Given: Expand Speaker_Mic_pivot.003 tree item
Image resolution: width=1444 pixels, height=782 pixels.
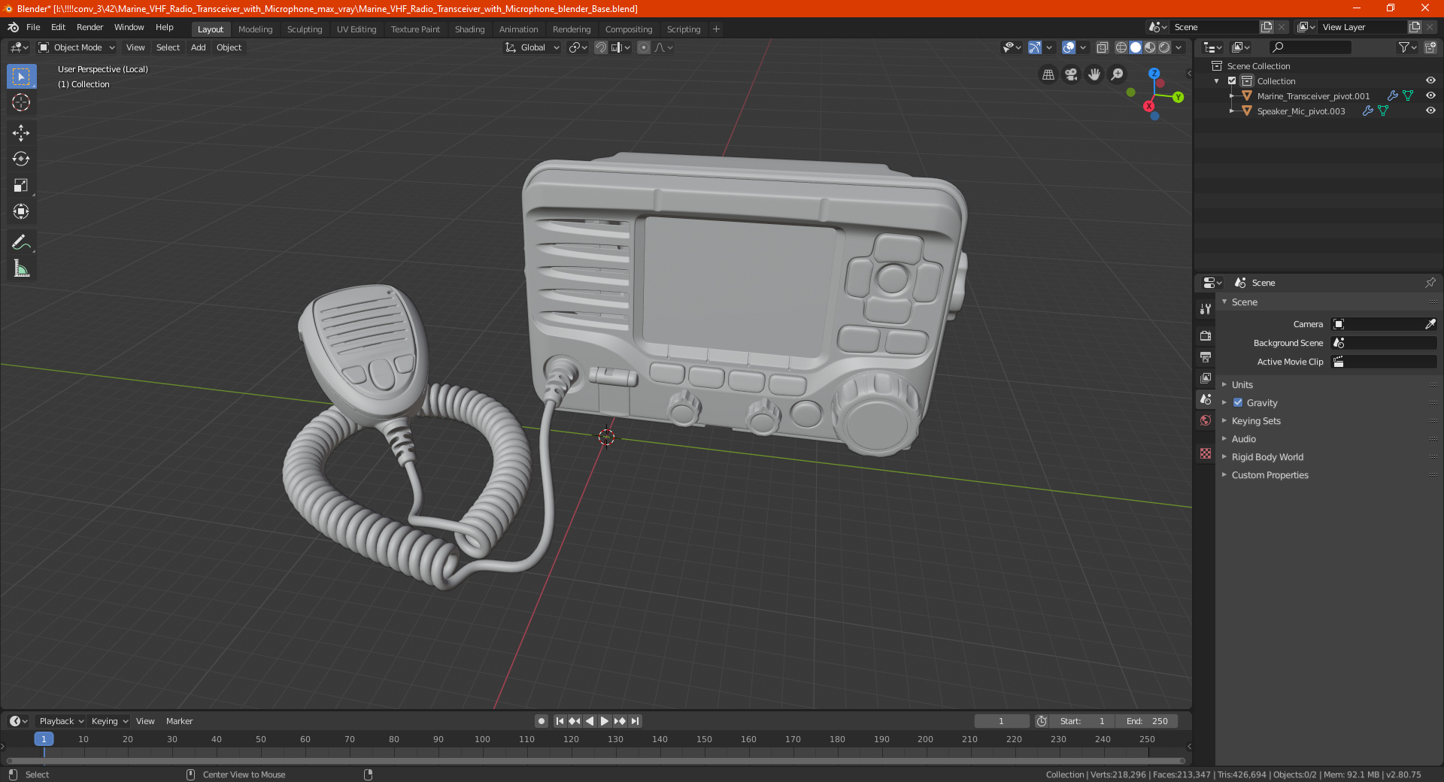Looking at the screenshot, I should click(x=1232, y=111).
